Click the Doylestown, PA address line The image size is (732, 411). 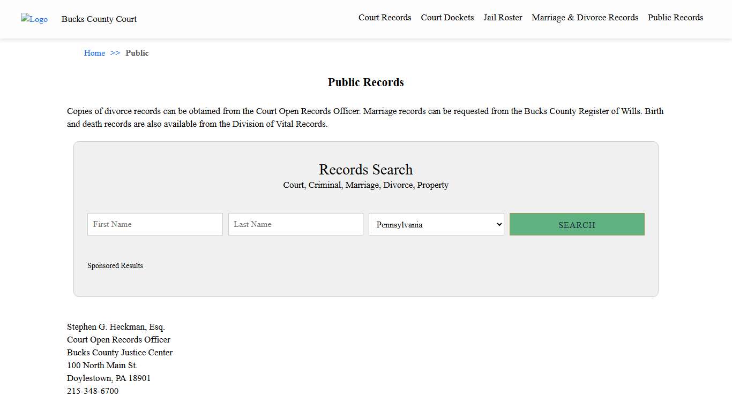coord(109,378)
